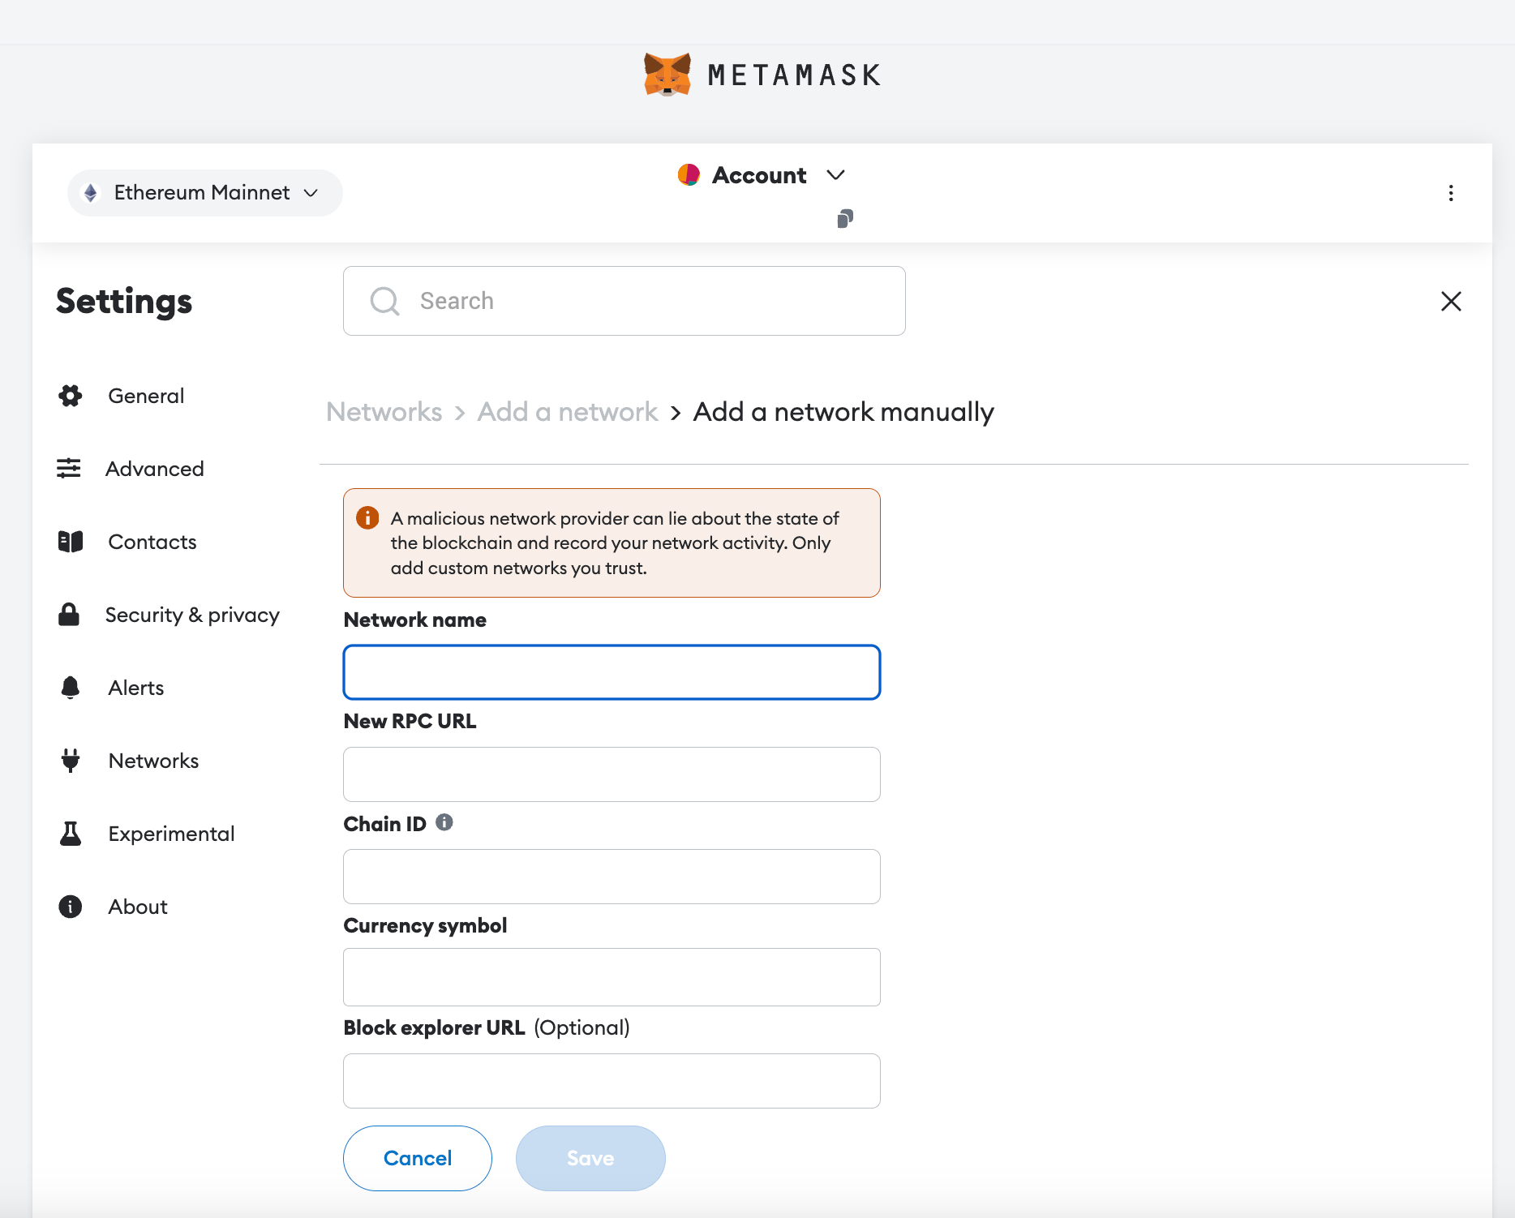The width and height of the screenshot is (1515, 1218).
Task: Copy account address with the copy icon
Action: [845, 219]
